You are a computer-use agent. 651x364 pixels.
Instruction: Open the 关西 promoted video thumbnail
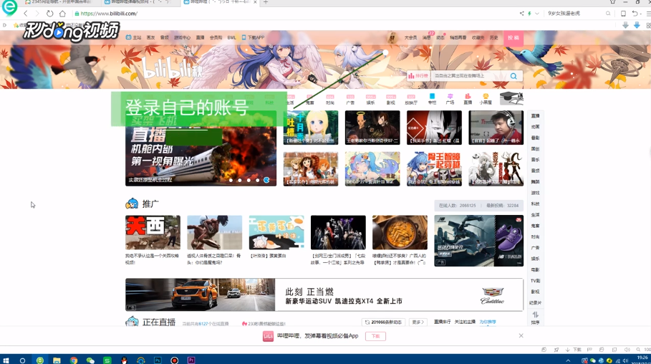pyautogui.click(x=153, y=232)
